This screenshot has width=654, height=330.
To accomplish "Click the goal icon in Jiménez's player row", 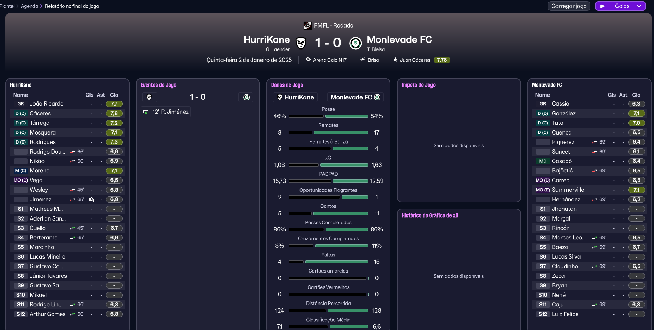I will point(92,200).
